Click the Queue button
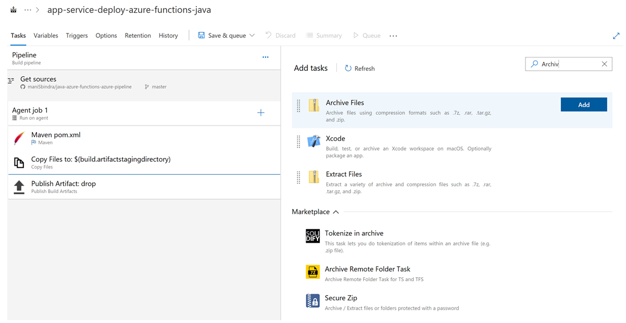The width and height of the screenshot is (626, 323). 367,36
